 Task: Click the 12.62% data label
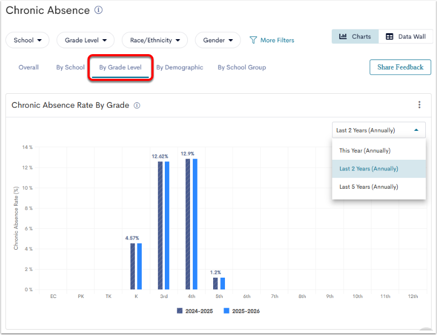160,157
